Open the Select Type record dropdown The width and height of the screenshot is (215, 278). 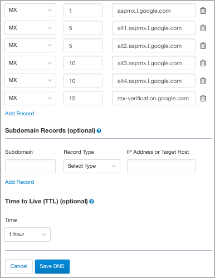(91, 166)
